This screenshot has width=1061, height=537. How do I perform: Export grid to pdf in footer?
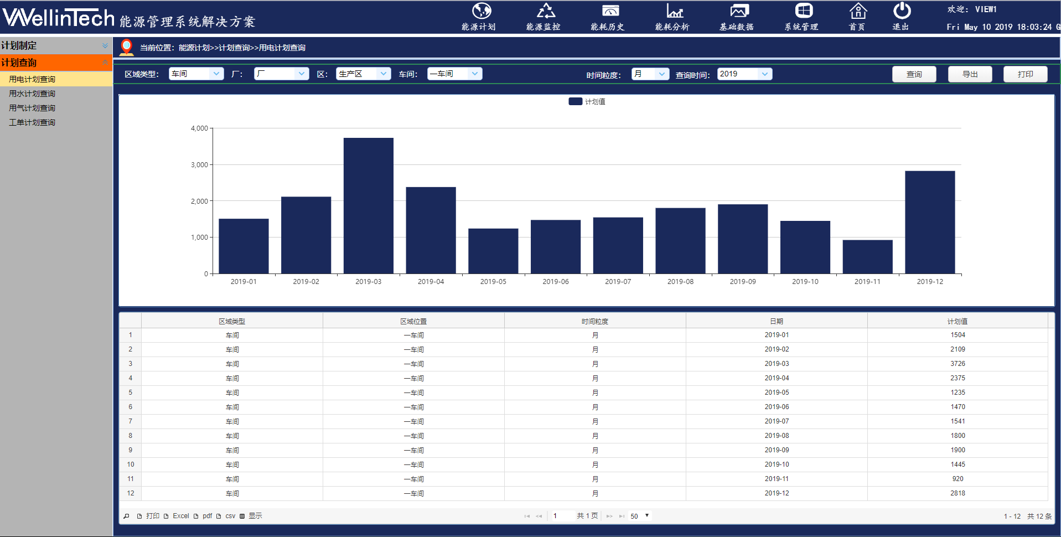(203, 516)
